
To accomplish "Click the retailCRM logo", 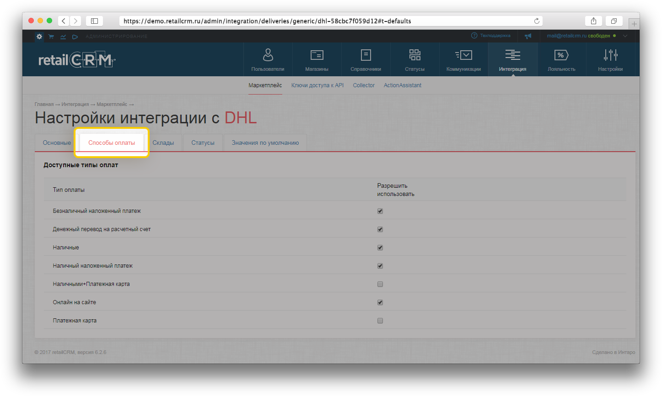I will [77, 60].
